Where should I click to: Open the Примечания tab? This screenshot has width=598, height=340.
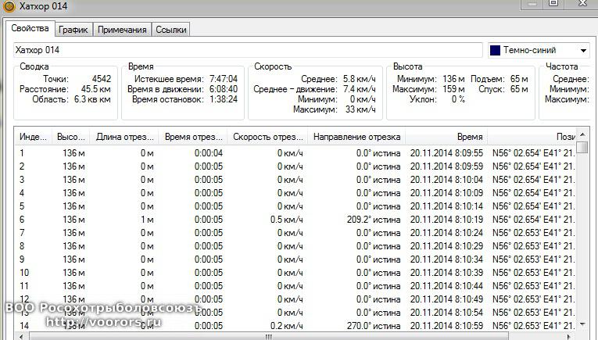pos(122,30)
